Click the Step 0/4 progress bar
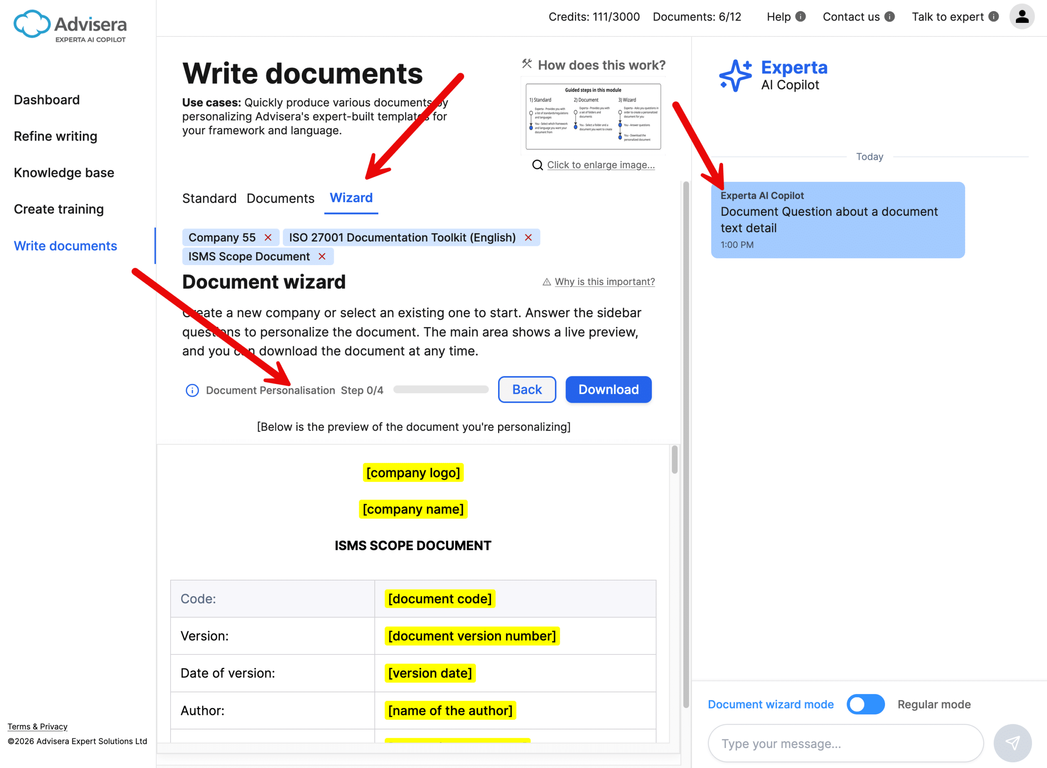Image resolution: width=1047 pixels, height=768 pixels. click(440, 390)
